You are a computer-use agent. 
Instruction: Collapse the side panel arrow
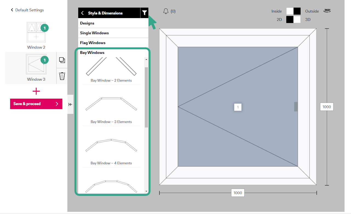pyautogui.click(x=70, y=104)
